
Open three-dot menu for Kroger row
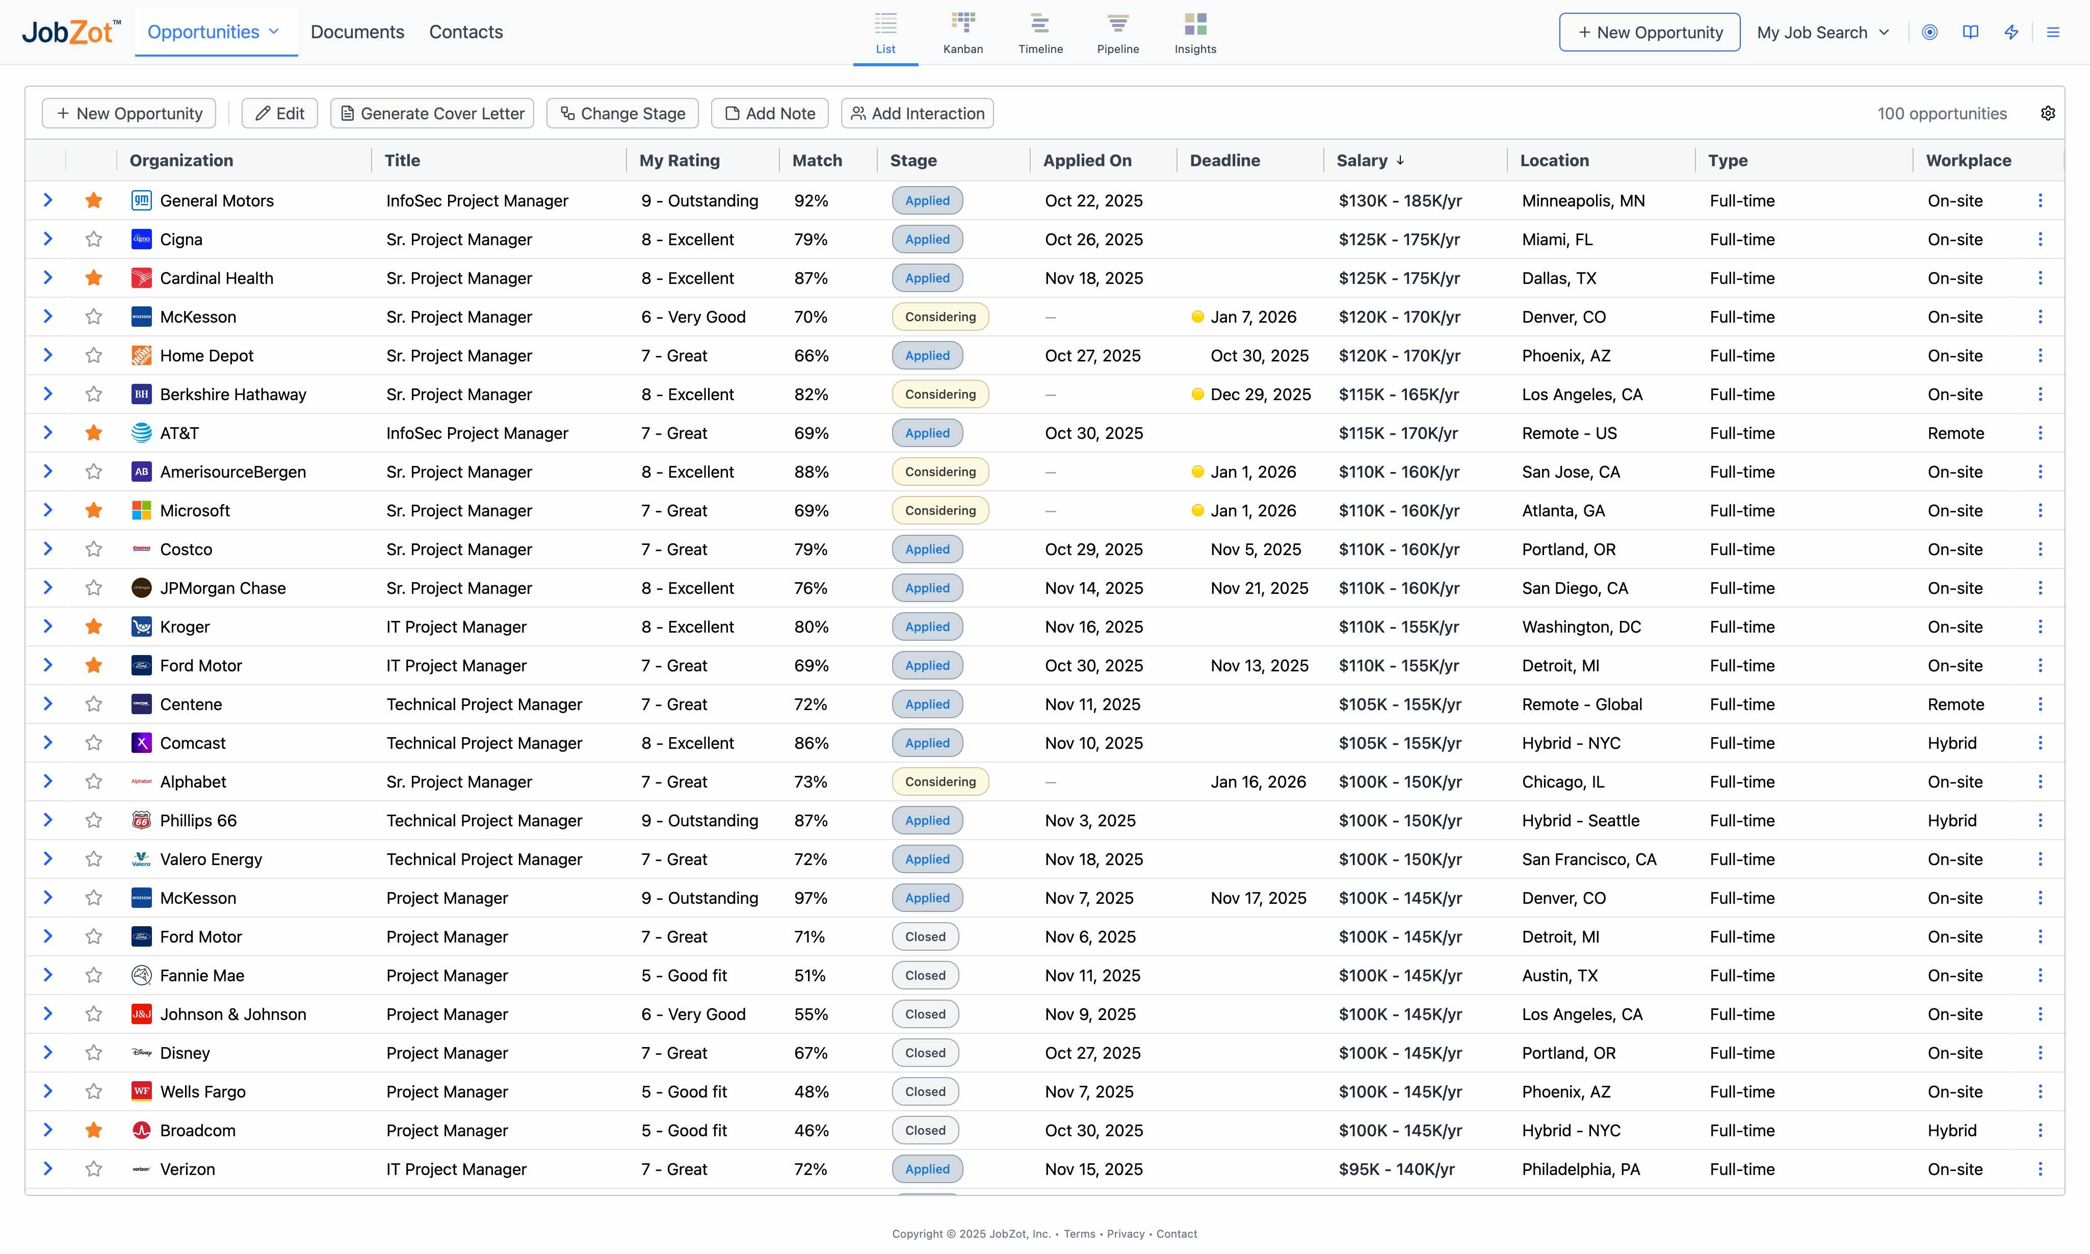[x=2040, y=626]
